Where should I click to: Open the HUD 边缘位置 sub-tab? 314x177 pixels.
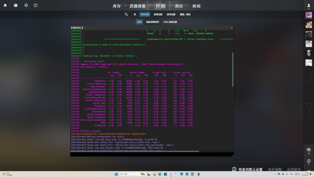(x=170, y=22)
